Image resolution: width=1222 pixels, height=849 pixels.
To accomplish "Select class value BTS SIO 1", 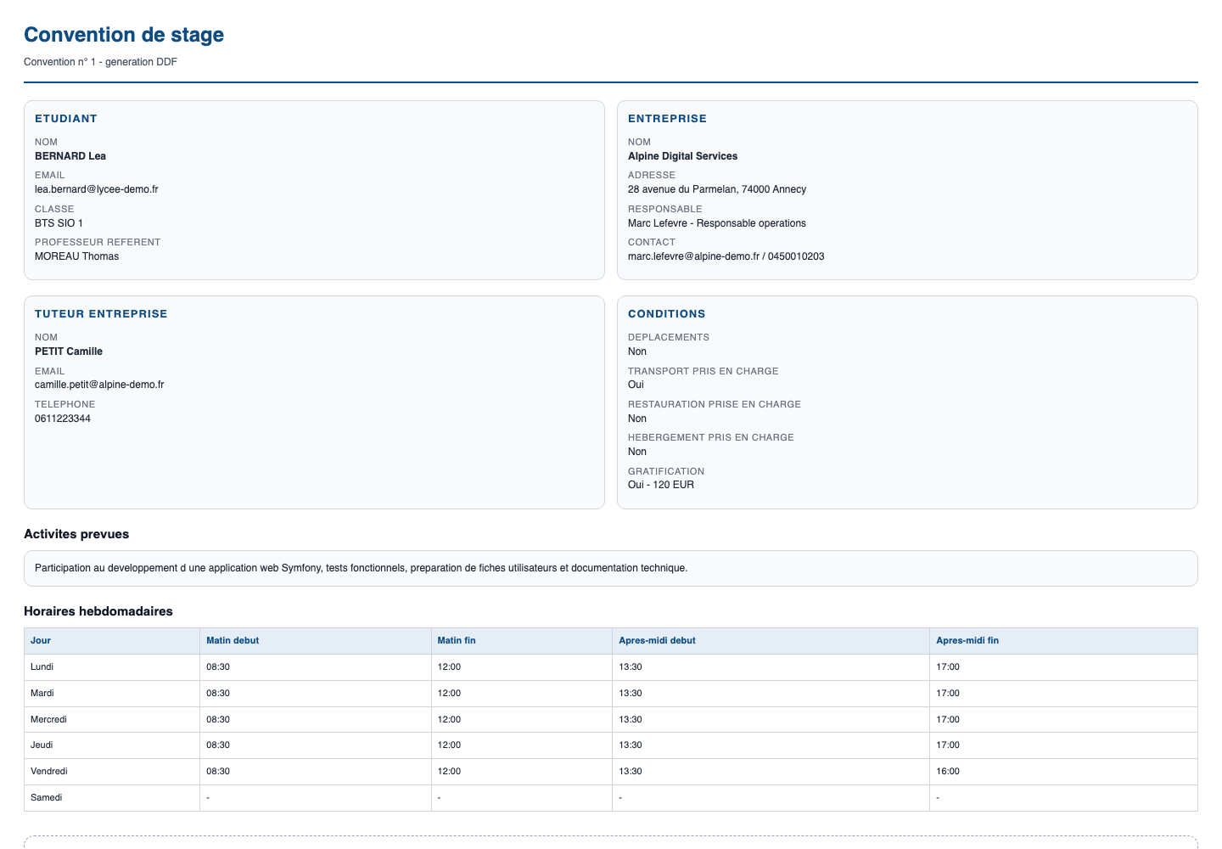I will [59, 223].
